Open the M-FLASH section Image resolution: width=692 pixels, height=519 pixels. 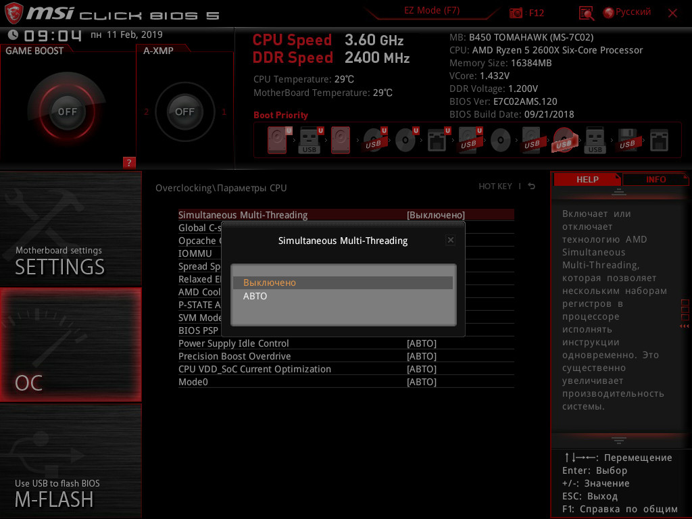pos(70,461)
